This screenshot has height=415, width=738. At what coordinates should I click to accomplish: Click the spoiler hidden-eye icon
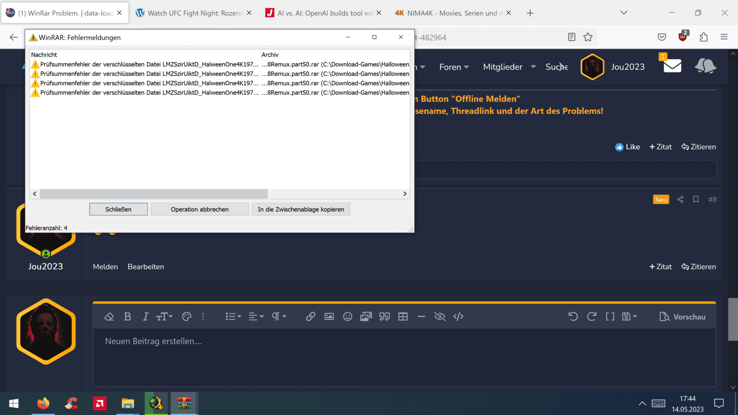tap(440, 316)
